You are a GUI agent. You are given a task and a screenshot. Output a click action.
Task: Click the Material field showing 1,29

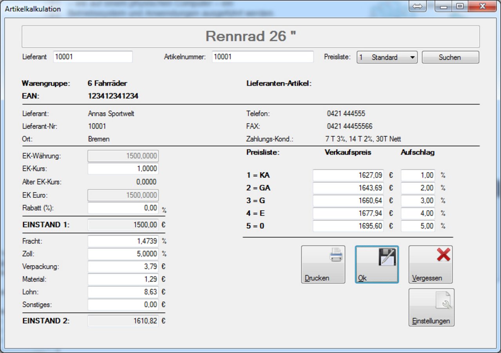coord(123,279)
